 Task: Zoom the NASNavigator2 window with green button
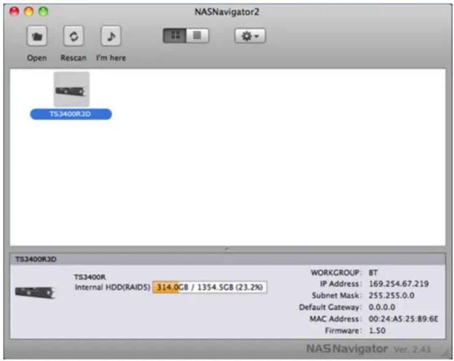point(43,11)
